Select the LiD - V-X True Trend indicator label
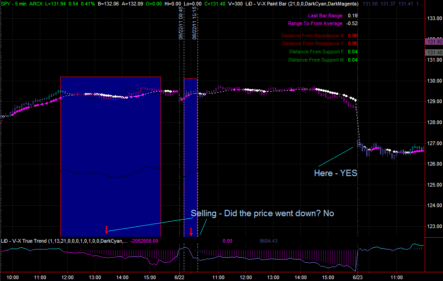 point(64,241)
